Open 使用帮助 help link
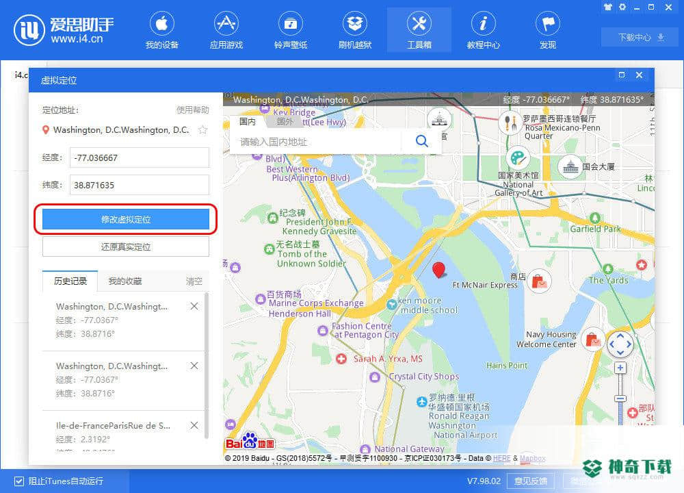 193,110
